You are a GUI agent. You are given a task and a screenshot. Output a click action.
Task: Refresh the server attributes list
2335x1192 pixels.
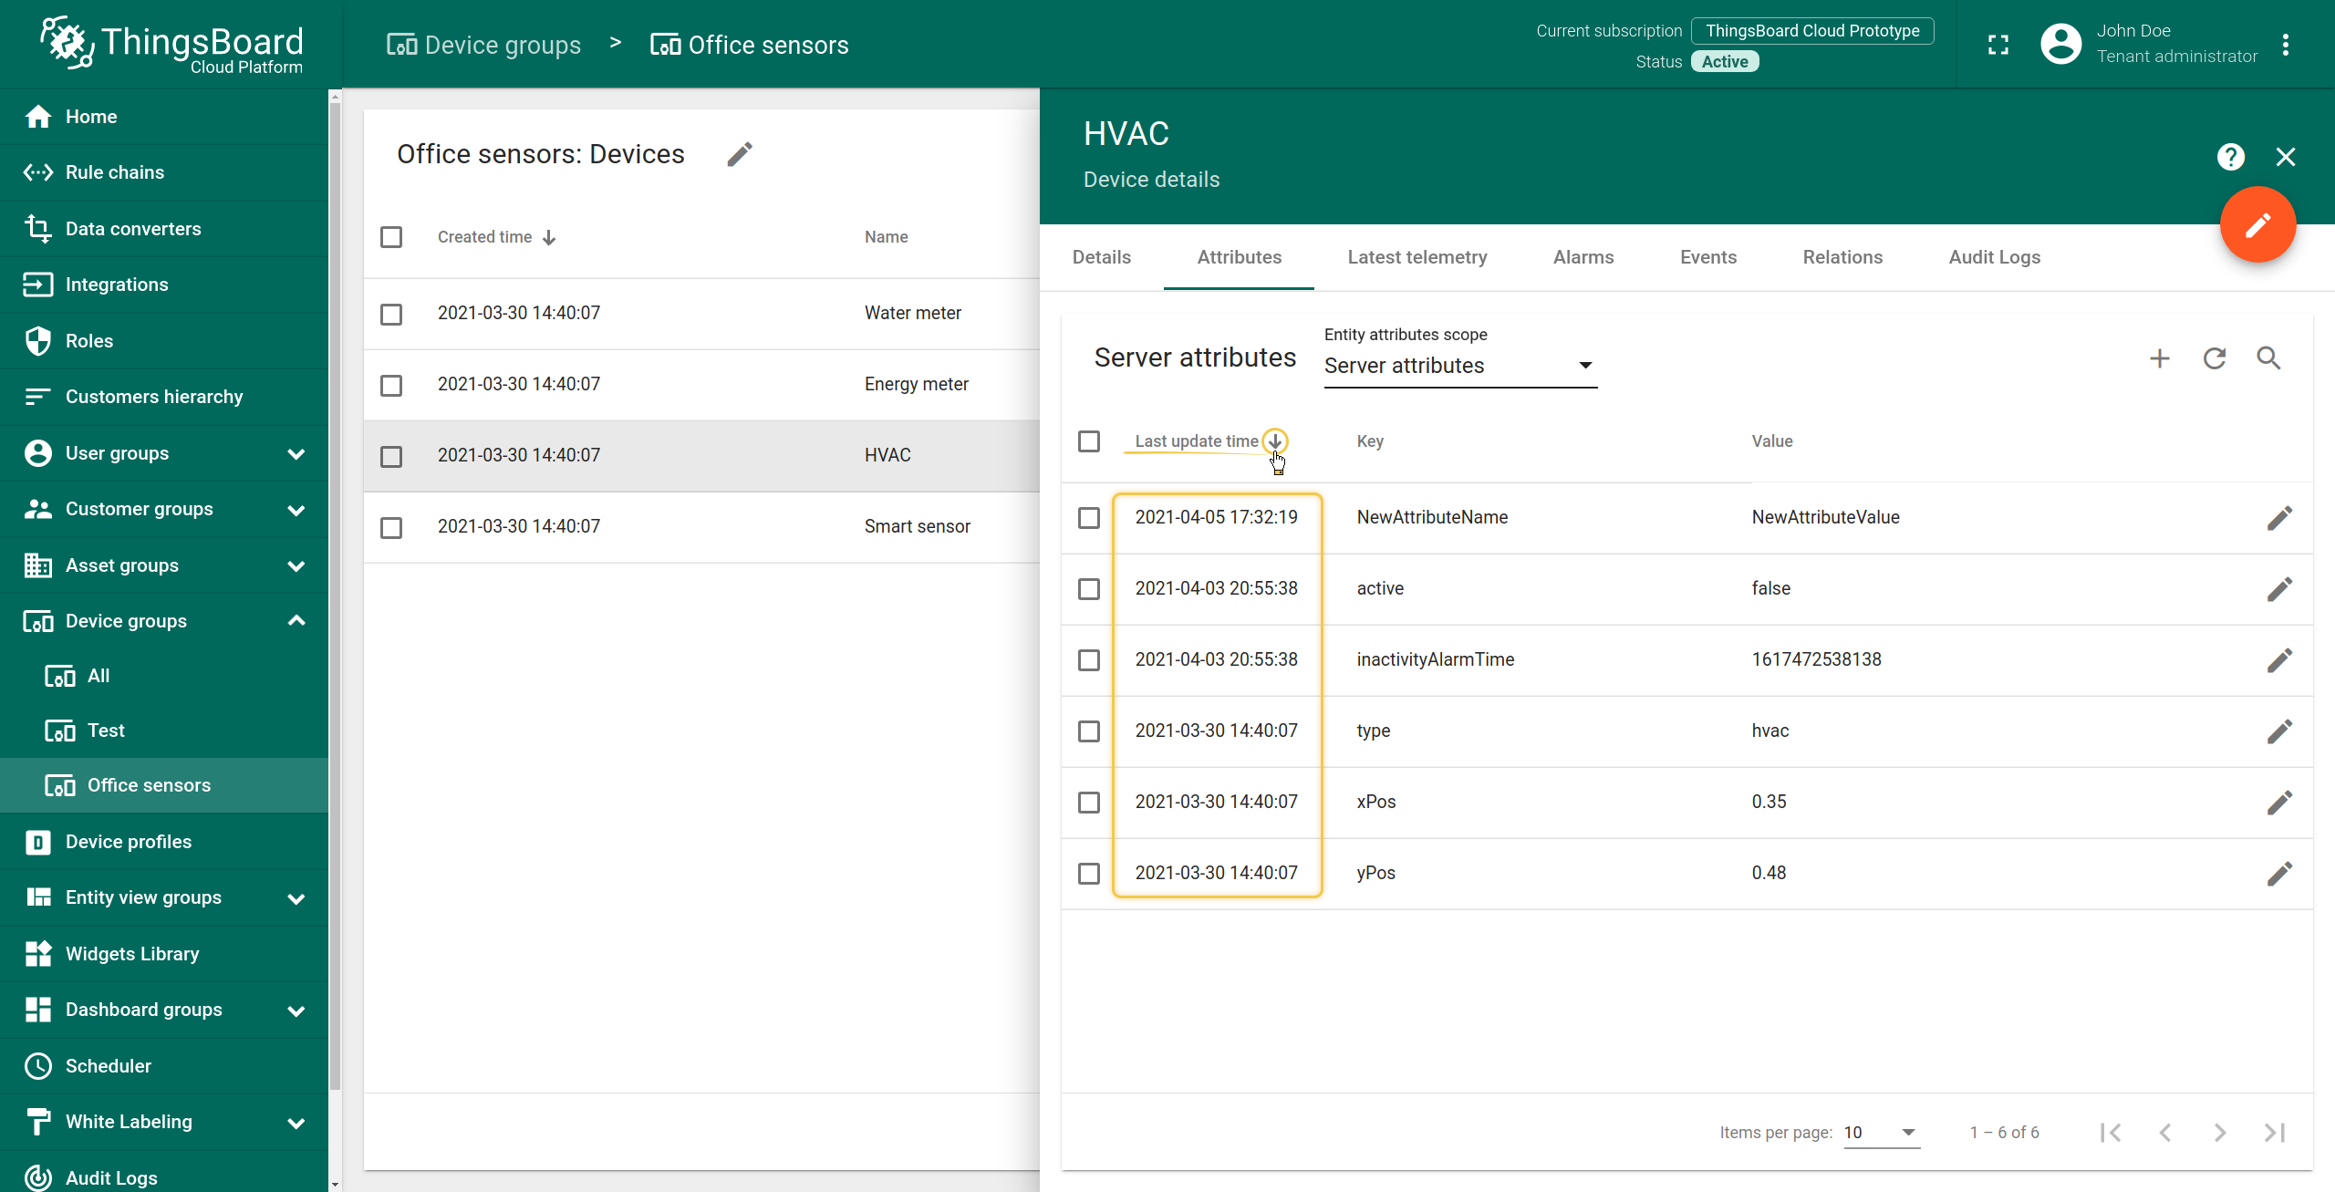tap(2215, 358)
